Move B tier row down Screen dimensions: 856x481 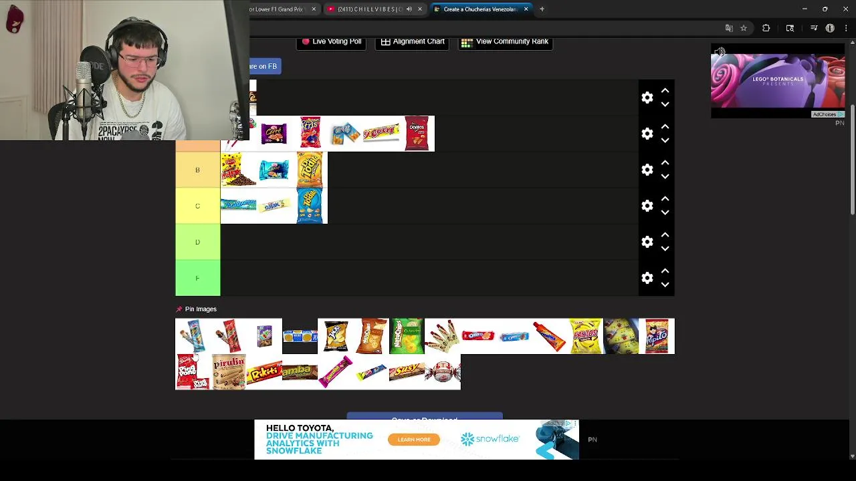(x=665, y=176)
